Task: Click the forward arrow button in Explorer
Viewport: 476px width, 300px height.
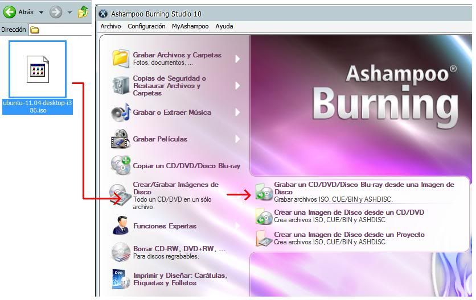Action: tap(56, 12)
